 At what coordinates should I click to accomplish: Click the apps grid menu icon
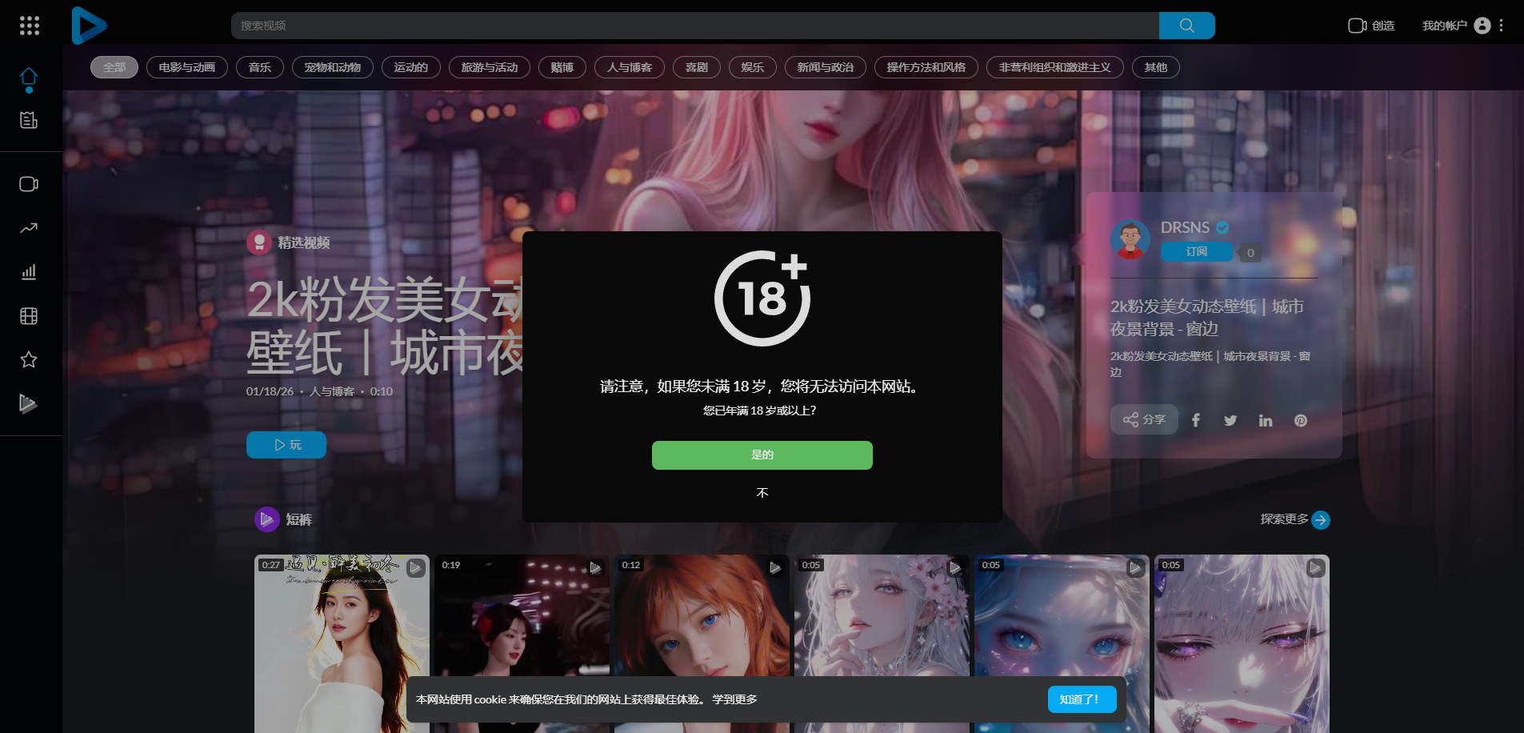click(30, 26)
